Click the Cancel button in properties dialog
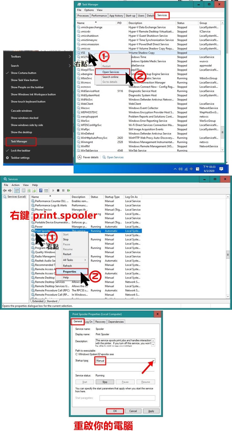Viewport: 232px width, 431px height. click(133, 411)
